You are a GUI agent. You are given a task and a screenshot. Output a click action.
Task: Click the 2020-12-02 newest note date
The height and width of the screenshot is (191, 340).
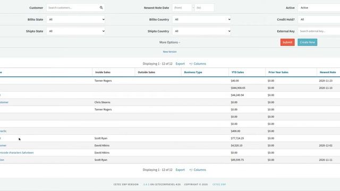[x=326, y=145]
